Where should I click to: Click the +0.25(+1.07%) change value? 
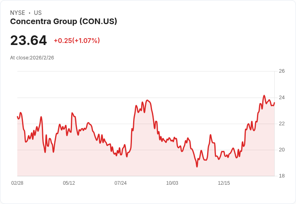tap(77, 41)
